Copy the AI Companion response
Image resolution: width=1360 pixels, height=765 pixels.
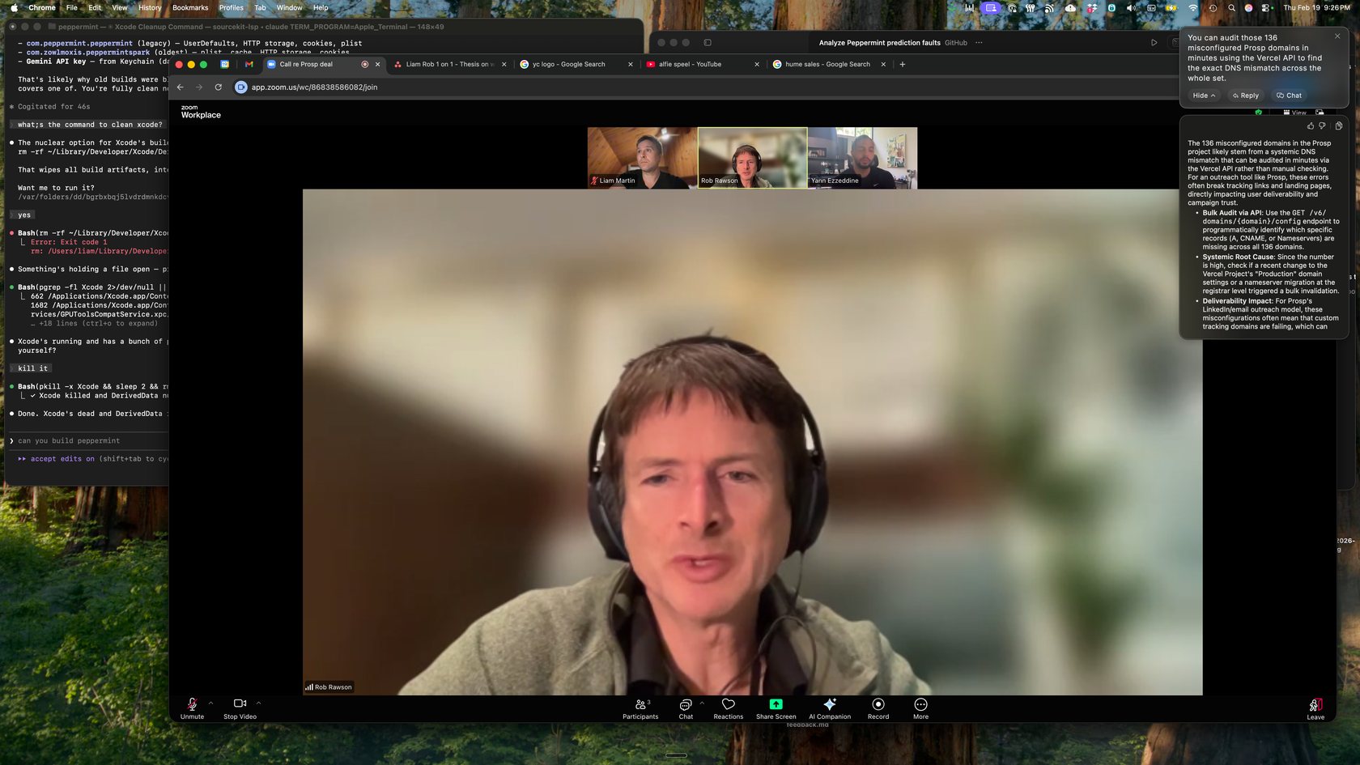(x=1337, y=125)
